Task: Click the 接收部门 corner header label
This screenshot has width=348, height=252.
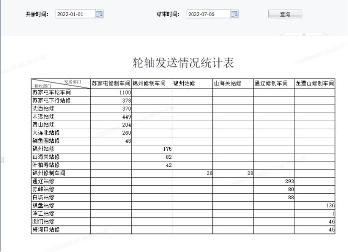Action: tap(43, 86)
